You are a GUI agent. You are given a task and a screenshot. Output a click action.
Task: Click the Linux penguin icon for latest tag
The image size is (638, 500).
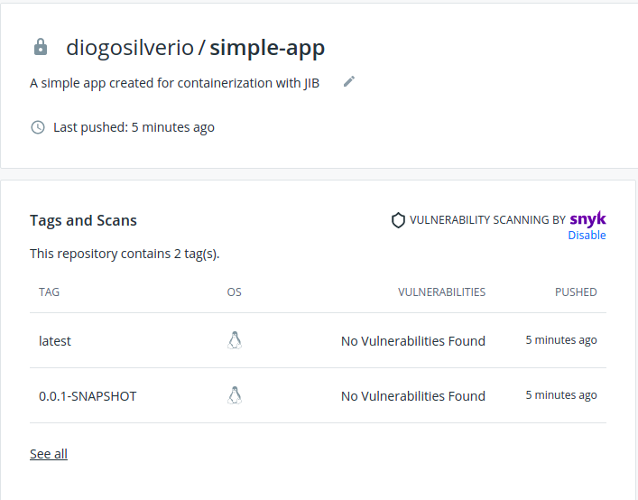click(x=235, y=340)
